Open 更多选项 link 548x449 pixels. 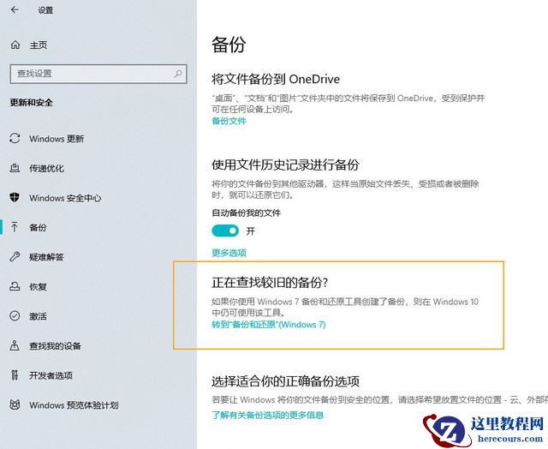pos(229,253)
